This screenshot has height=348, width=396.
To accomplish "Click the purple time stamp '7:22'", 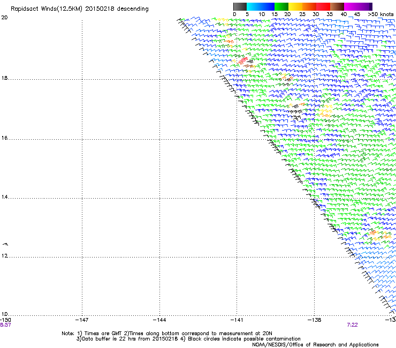I will click(x=352, y=325).
